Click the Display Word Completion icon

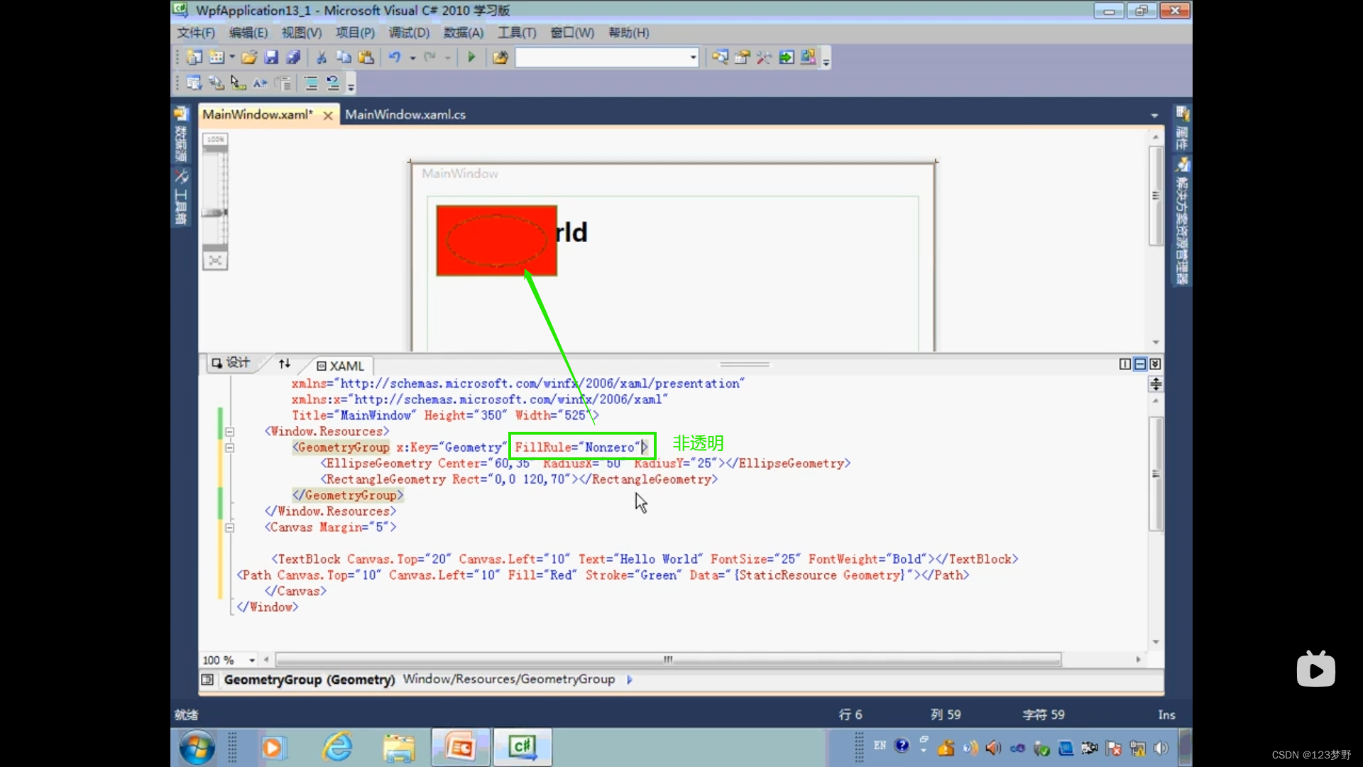tap(260, 83)
